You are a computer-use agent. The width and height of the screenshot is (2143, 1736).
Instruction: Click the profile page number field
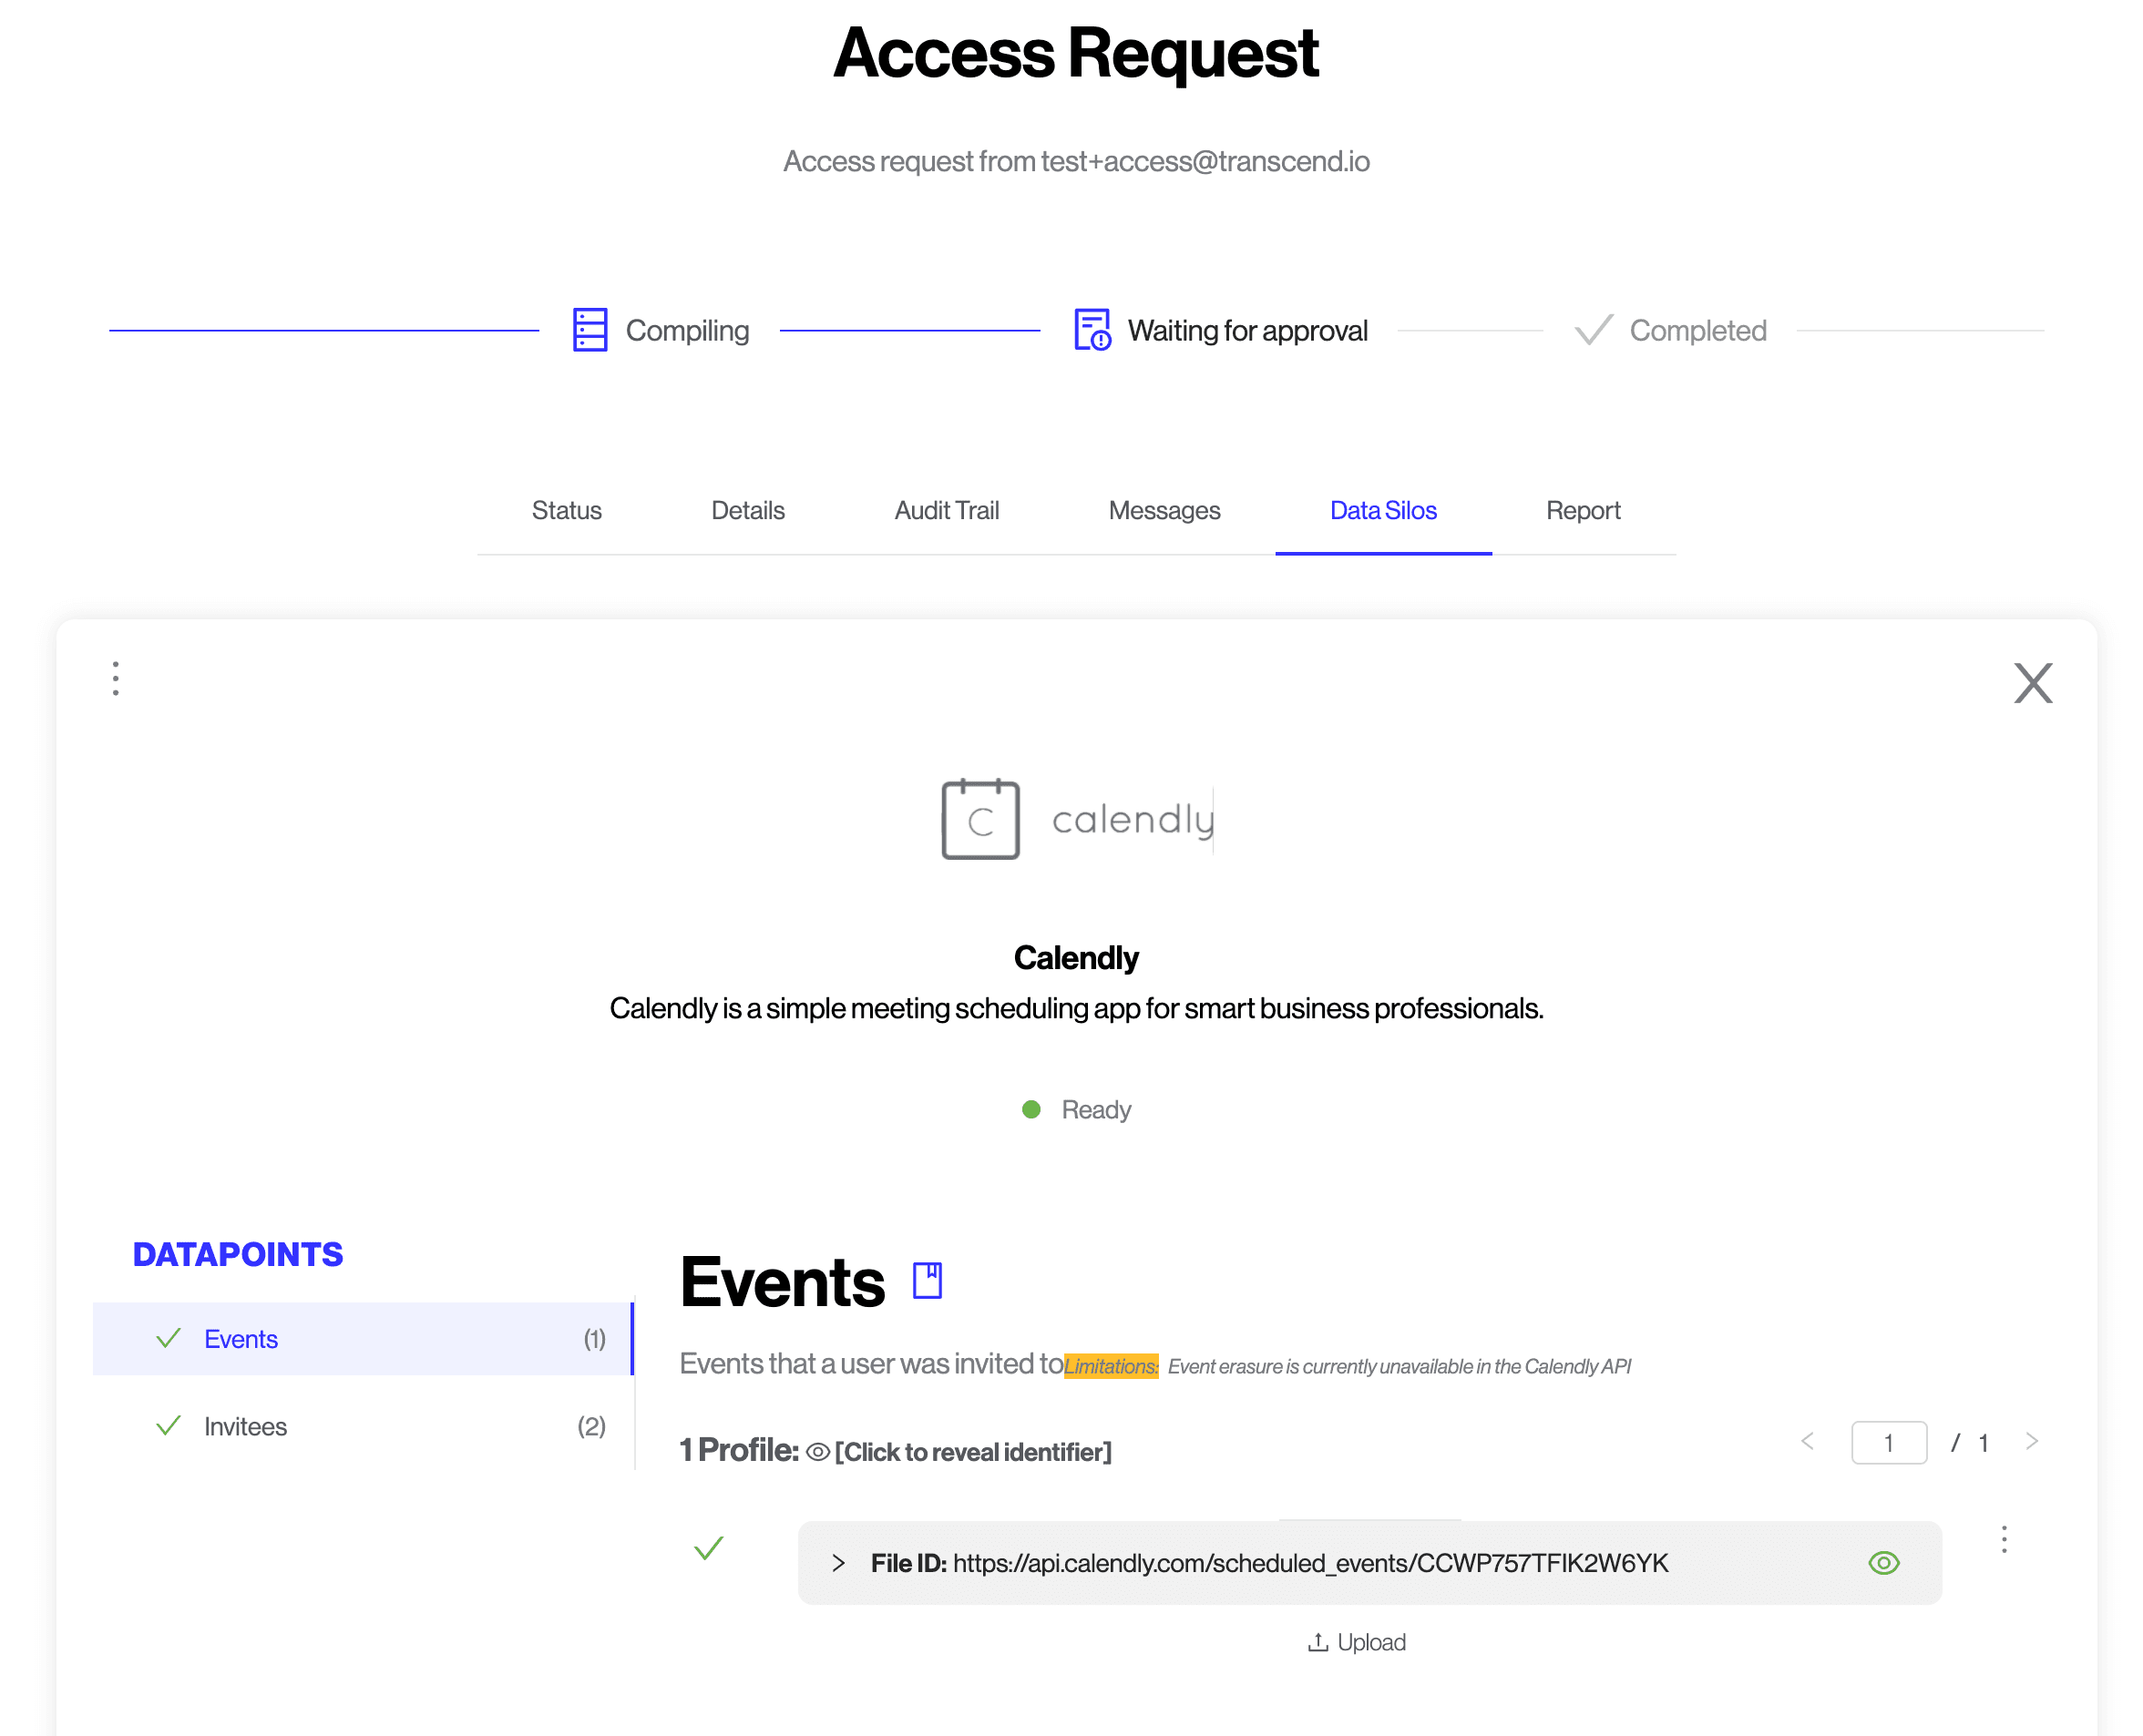(1887, 1442)
